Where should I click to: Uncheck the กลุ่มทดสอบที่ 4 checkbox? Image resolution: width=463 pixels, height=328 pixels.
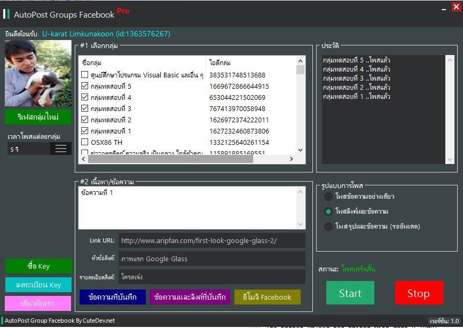pyautogui.click(x=85, y=97)
